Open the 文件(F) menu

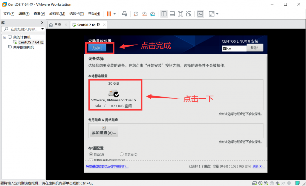pyautogui.click(x=9, y=14)
